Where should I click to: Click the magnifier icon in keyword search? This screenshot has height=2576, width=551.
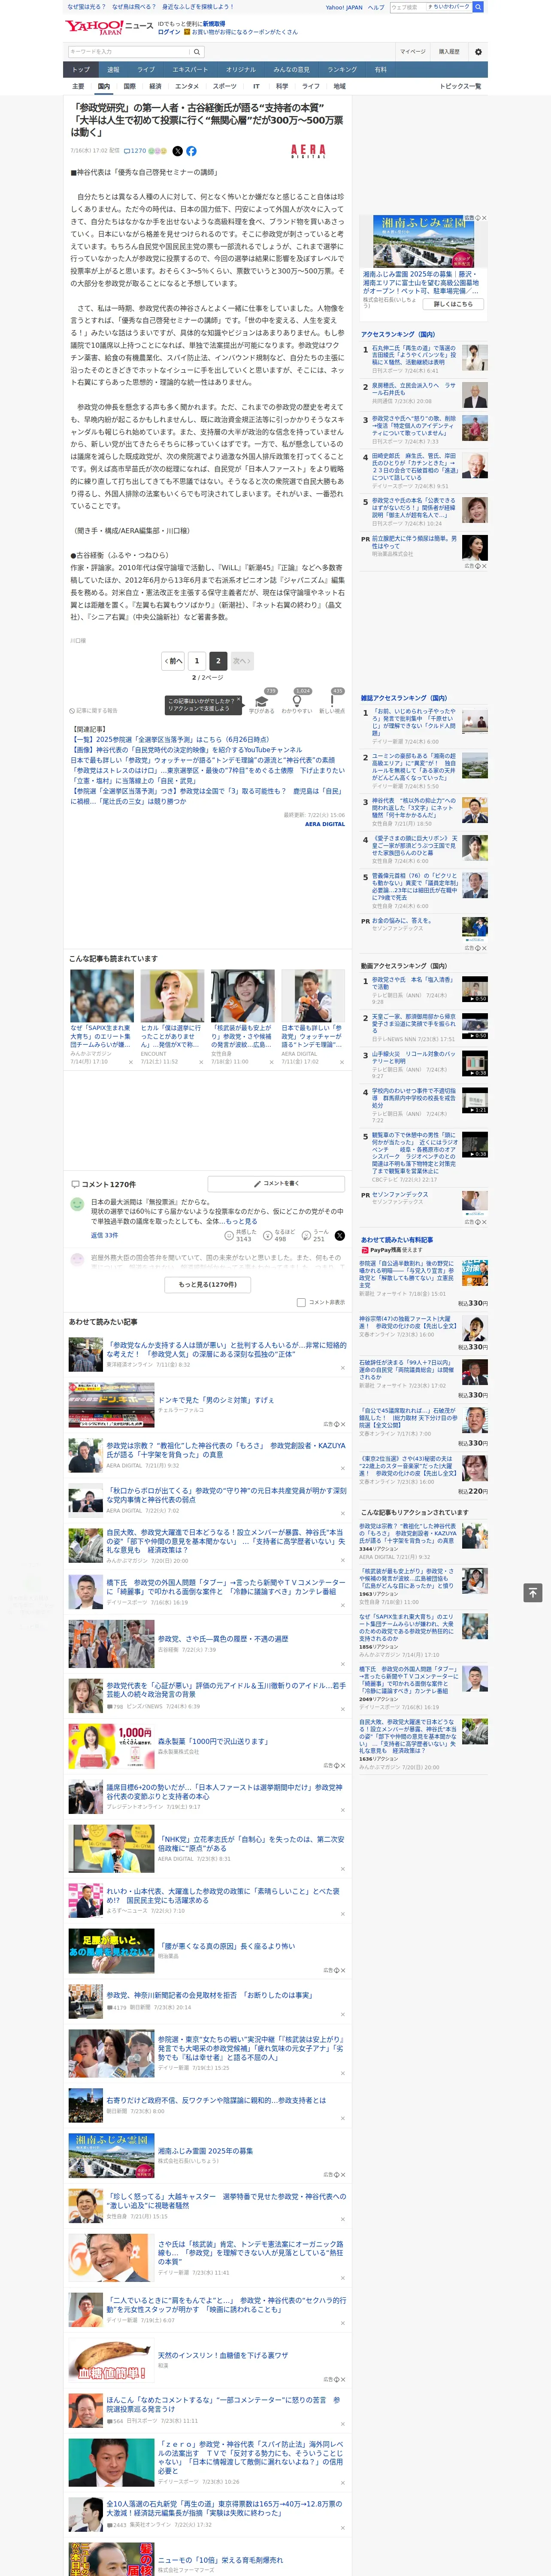(x=197, y=51)
